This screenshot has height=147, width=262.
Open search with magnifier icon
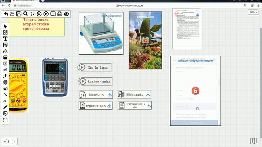(25, 14)
